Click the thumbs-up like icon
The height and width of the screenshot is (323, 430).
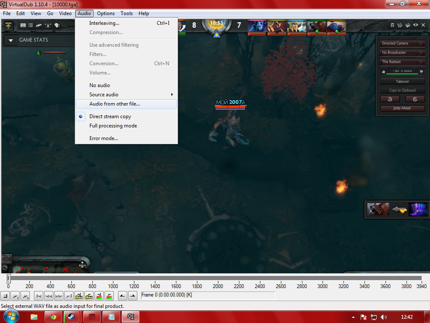[x=384, y=72]
